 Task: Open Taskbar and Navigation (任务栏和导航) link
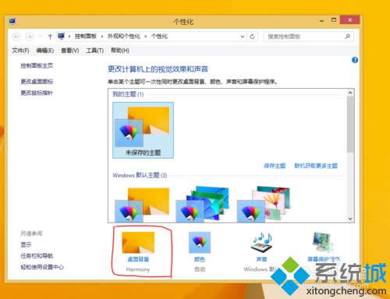tap(37, 256)
